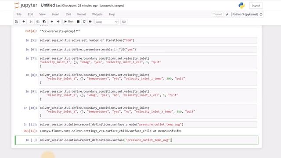Restart kernel and rerun all cells
281x158 pixels.
click(90, 22)
